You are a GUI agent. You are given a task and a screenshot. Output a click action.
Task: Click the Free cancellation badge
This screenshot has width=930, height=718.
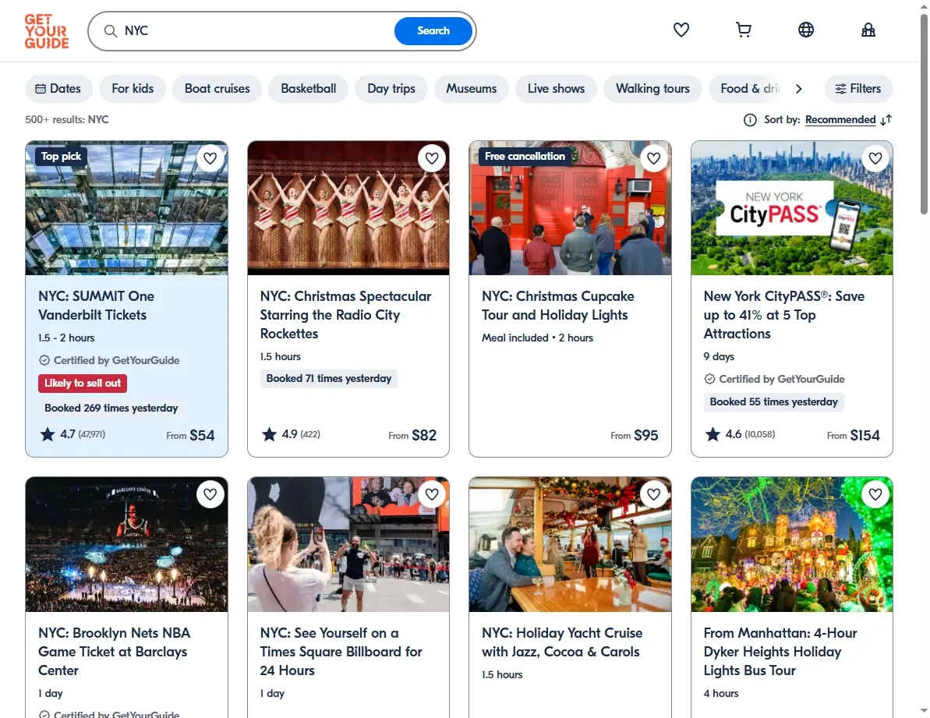(525, 157)
